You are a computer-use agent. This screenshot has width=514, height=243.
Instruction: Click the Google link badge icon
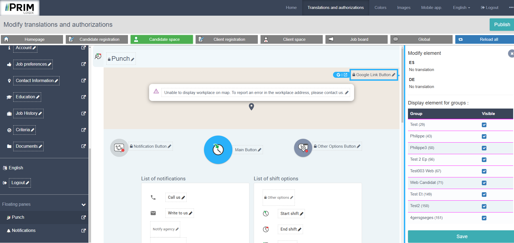pyautogui.click(x=341, y=75)
